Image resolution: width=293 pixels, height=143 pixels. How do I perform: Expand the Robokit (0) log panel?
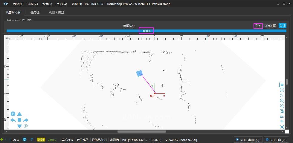277,139
